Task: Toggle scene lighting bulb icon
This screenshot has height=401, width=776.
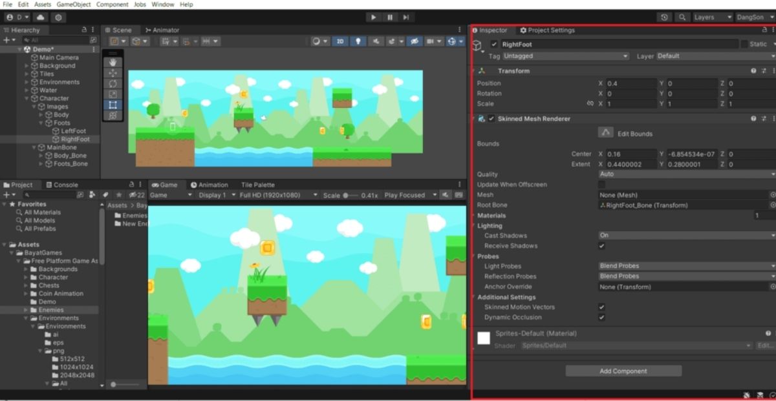Action: (x=358, y=41)
